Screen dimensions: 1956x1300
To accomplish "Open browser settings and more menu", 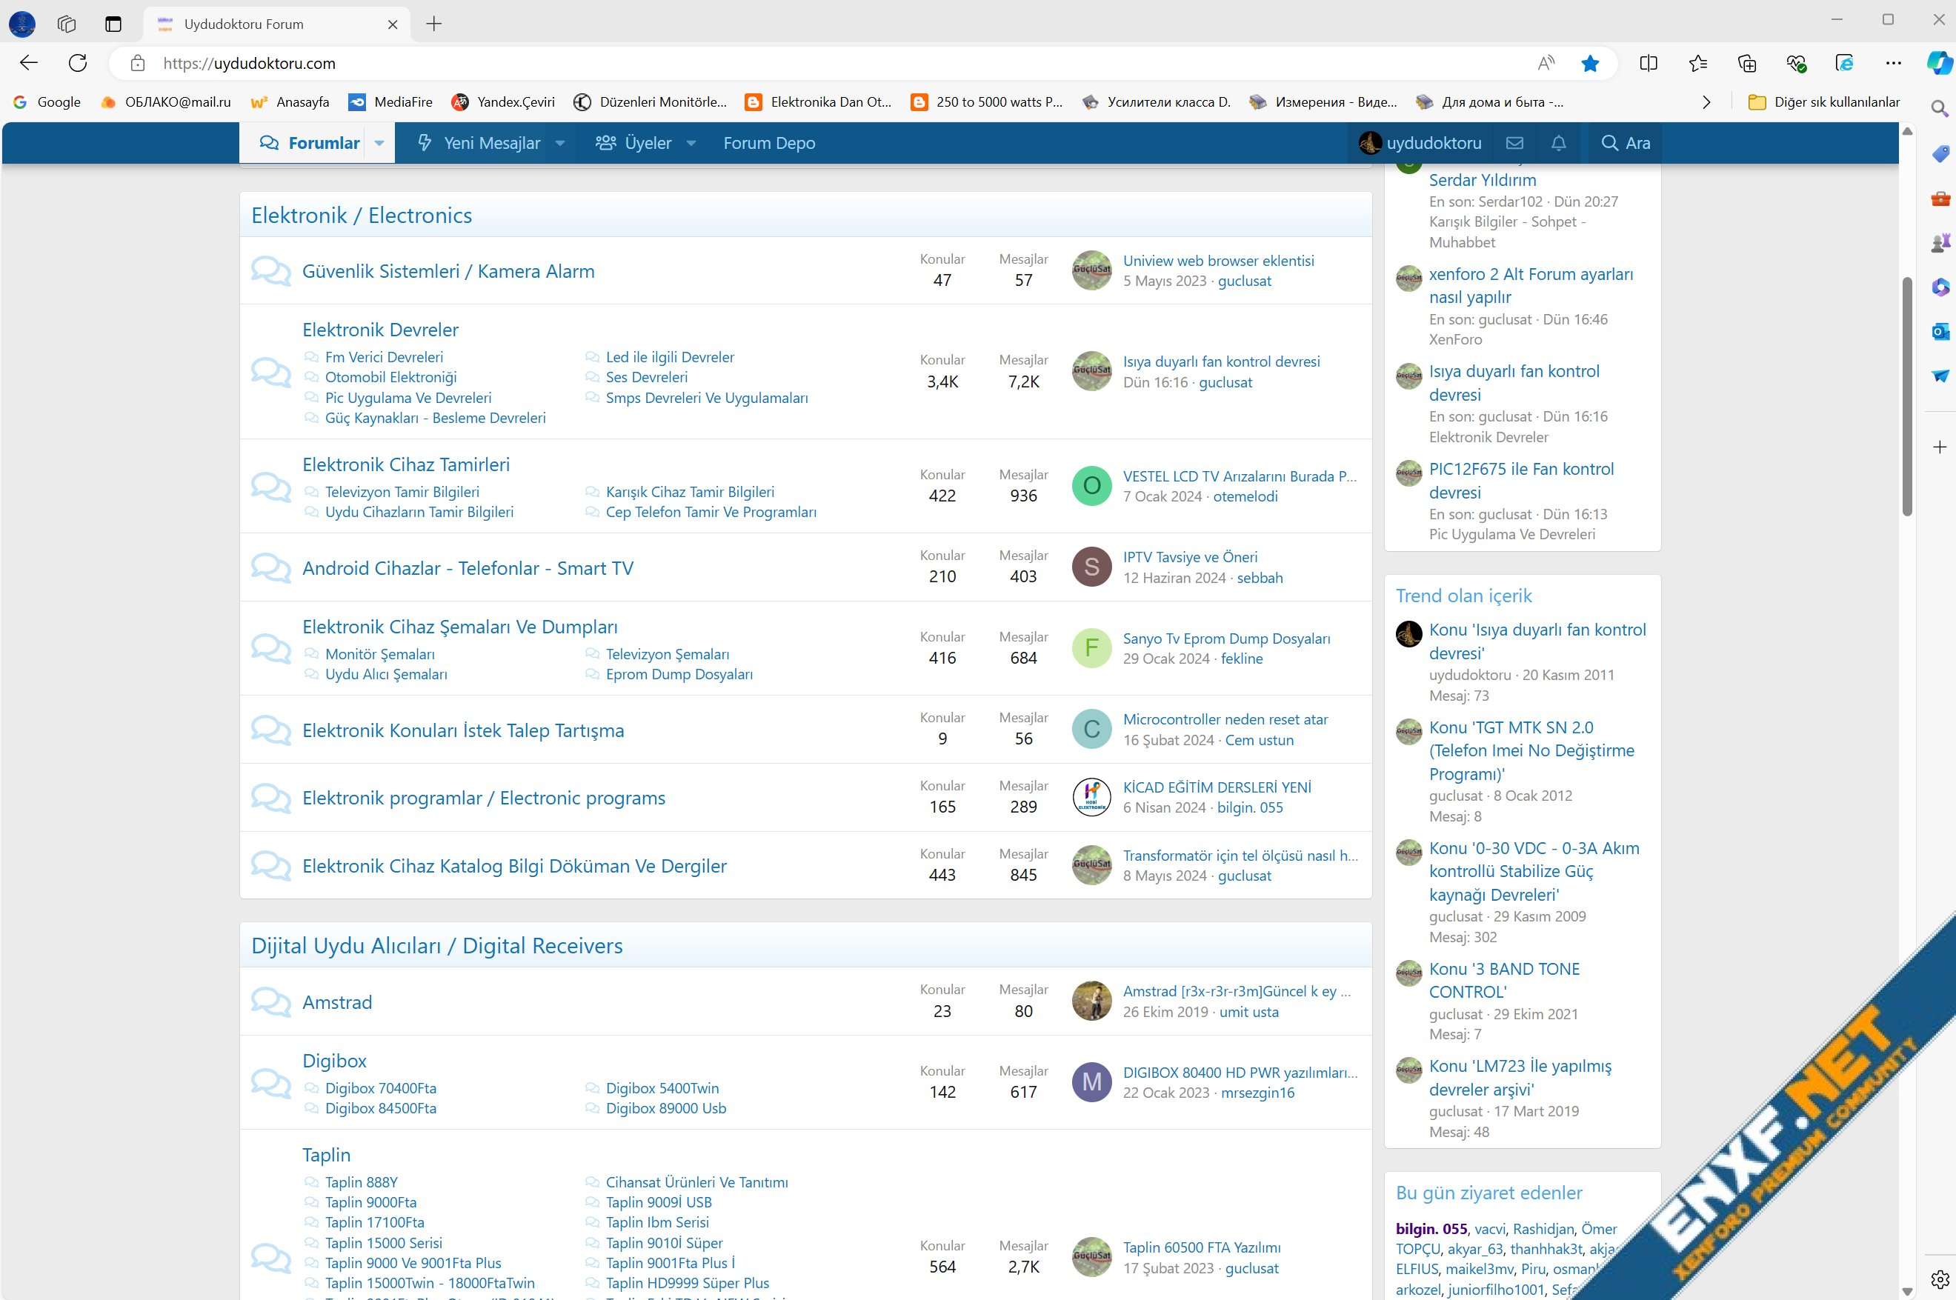I will tap(1893, 63).
